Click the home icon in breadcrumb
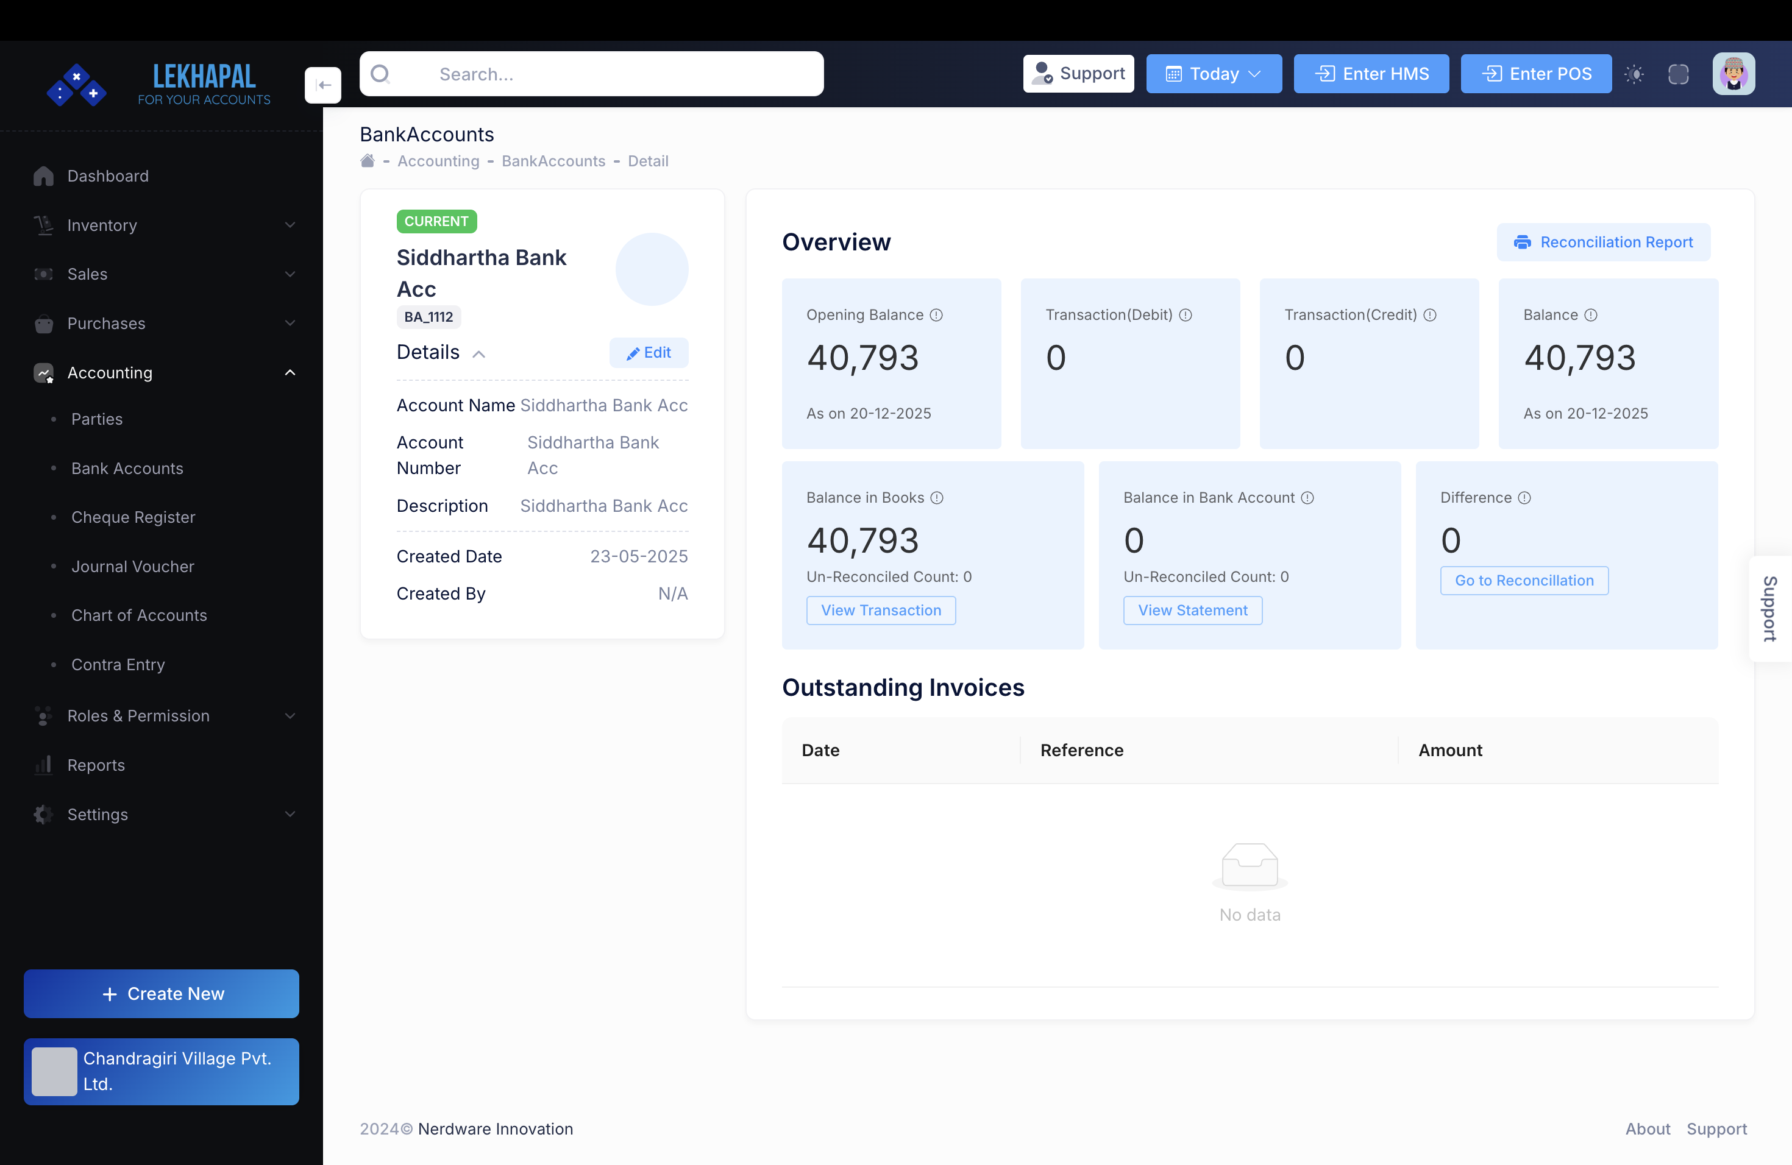Viewport: 1792px width, 1165px height. click(368, 161)
